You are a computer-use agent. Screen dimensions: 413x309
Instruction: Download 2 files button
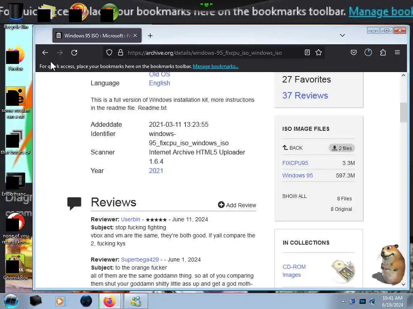[342, 148]
